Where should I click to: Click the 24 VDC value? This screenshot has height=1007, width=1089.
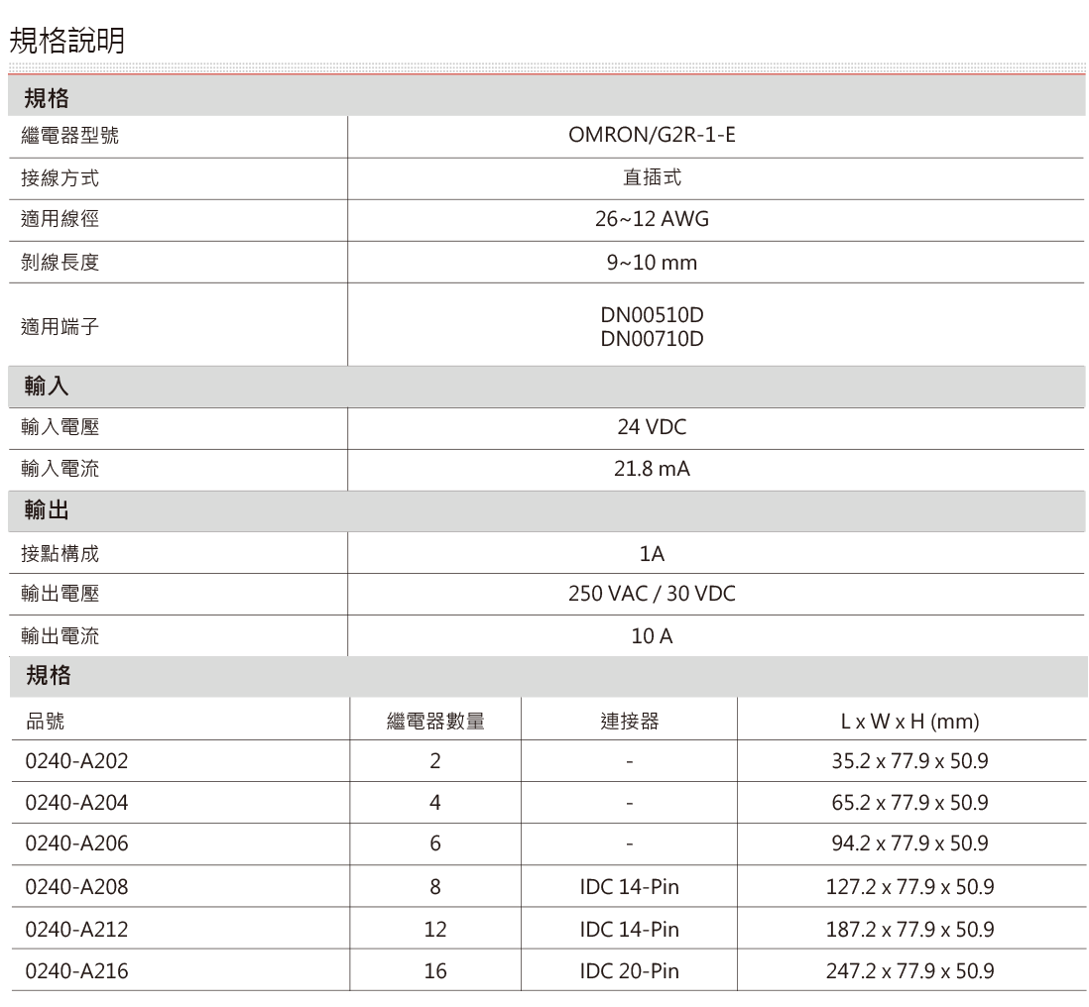point(652,427)
